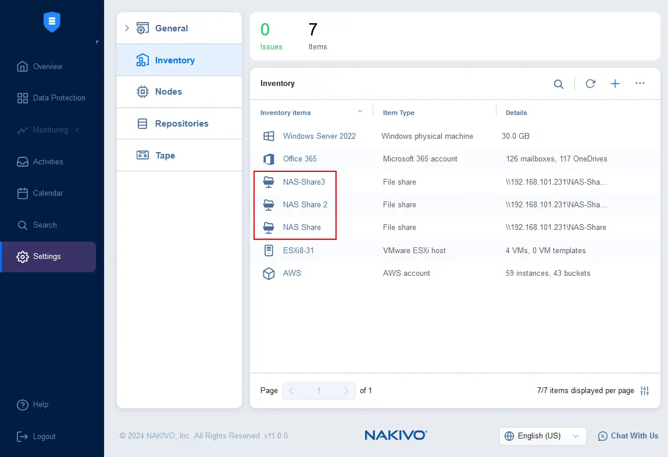Click the page number field
This screenshot has height=457, width=668.
coord(319,391)
